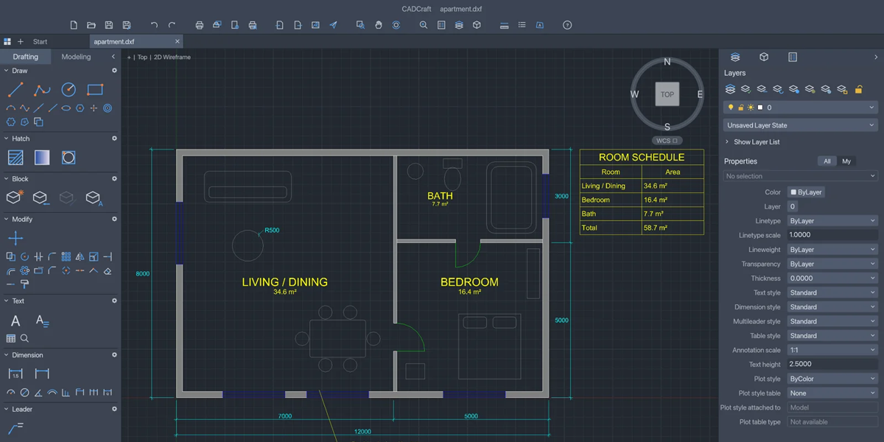Switch to the Drafting tab
Screen dimensions: 884x442
click(x=26, y=57)
